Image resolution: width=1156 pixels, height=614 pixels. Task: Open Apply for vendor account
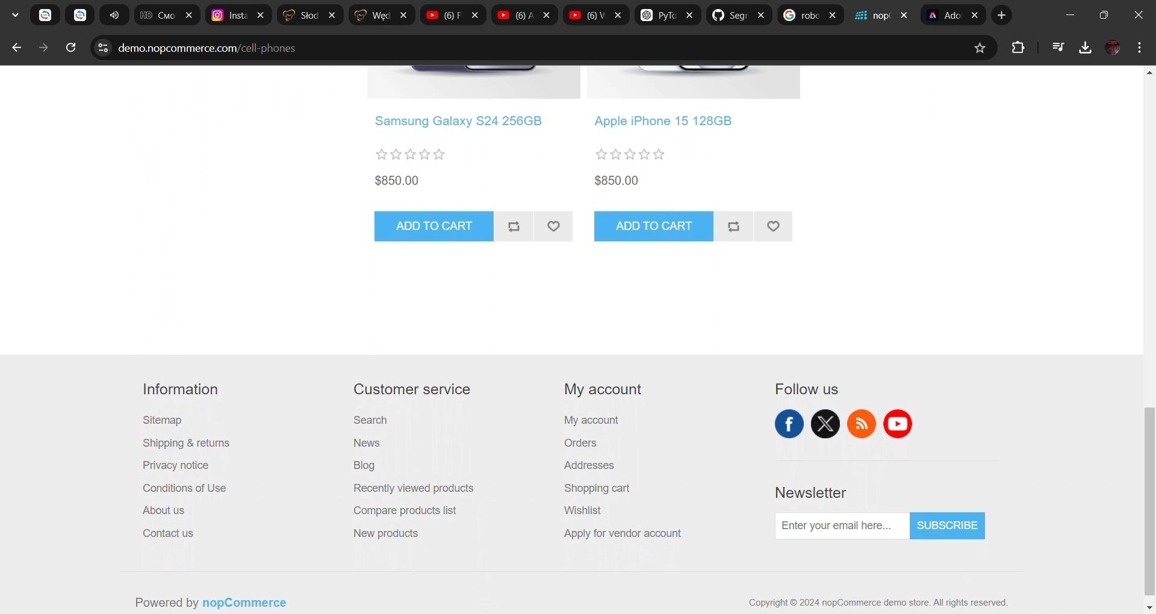(x=623, y=533)
